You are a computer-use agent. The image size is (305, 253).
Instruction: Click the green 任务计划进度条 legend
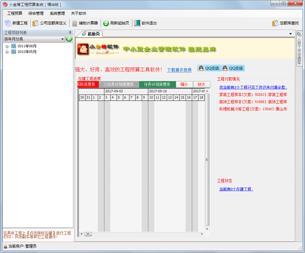click(157, 84)
